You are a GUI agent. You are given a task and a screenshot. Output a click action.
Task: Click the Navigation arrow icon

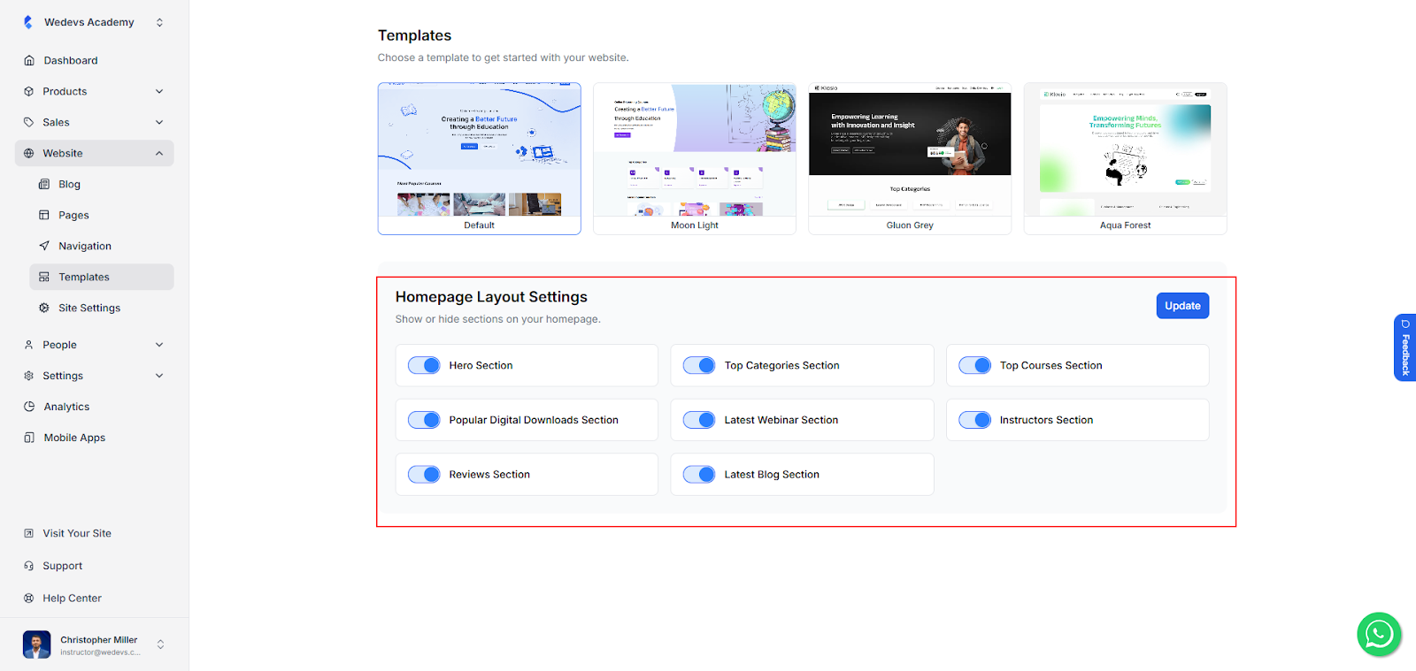(x=44, y=246)
